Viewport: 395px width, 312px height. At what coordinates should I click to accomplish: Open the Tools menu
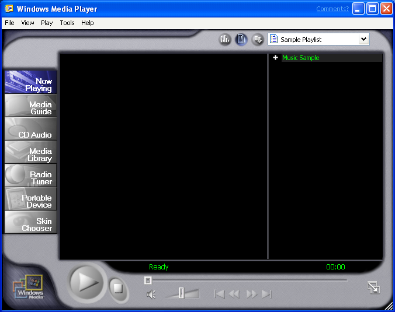[67, 23]
